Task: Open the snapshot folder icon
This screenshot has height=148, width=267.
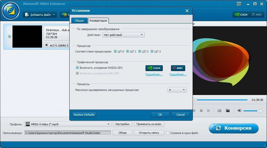Action: tap(228, 111)
